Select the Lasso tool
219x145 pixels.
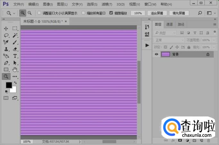(x=6, y=35)
